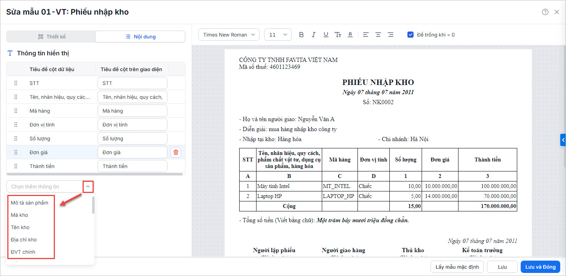Viewport: 566px width, 276px height.
Task: Align text right
Action: pos(391,35)
